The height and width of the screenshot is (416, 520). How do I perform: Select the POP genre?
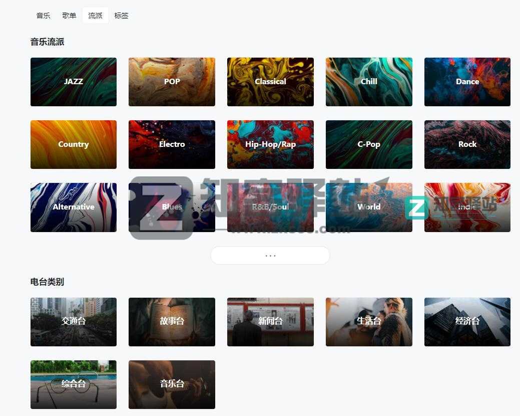[x=172, y=82]
